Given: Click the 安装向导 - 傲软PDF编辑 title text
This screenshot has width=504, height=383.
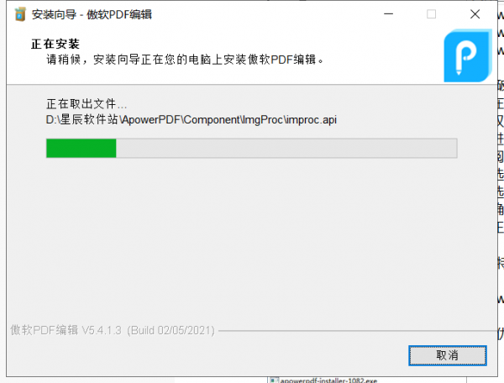Looking at the screenshot, I should (x=92, y=14).
